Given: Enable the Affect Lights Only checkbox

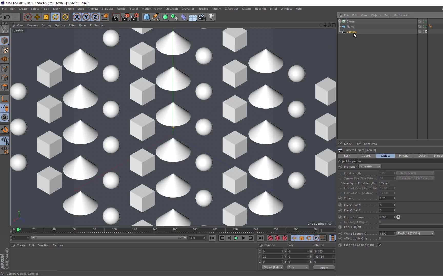Looking at the screenshot, I should 380,238.
